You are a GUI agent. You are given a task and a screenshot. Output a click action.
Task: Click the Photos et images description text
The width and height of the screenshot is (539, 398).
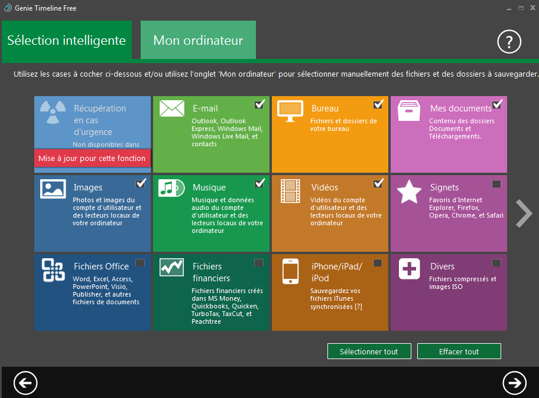point(107,212)
